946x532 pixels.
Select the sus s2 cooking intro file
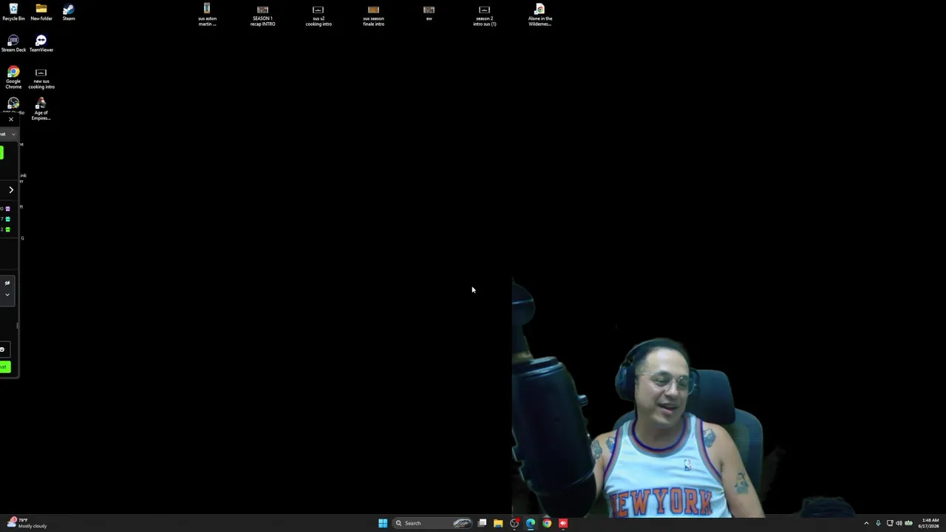pyautogui.click(x=319, y=15)
